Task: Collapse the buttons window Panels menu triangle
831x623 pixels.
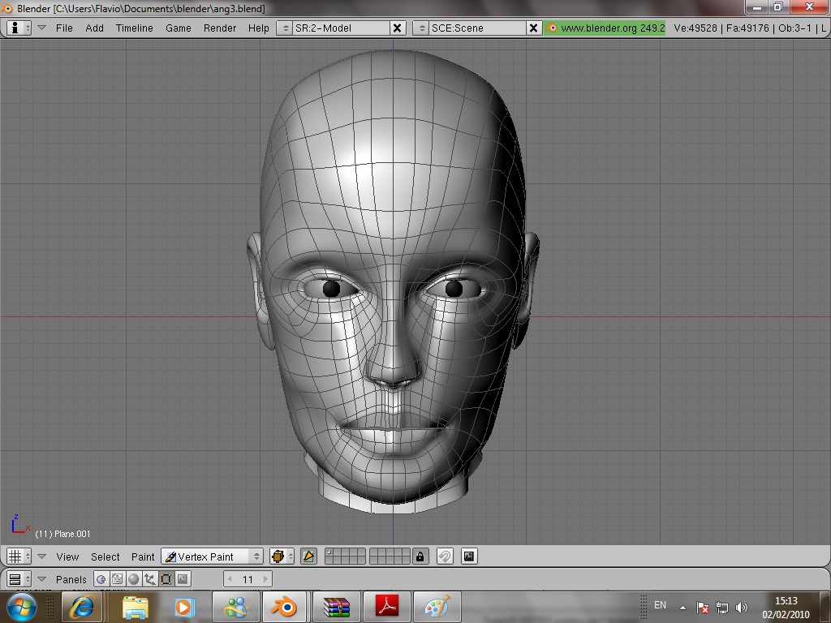Action: pos(41,579)
